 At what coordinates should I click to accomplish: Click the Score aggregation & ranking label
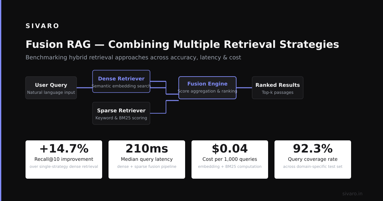(x=207, y=91)
